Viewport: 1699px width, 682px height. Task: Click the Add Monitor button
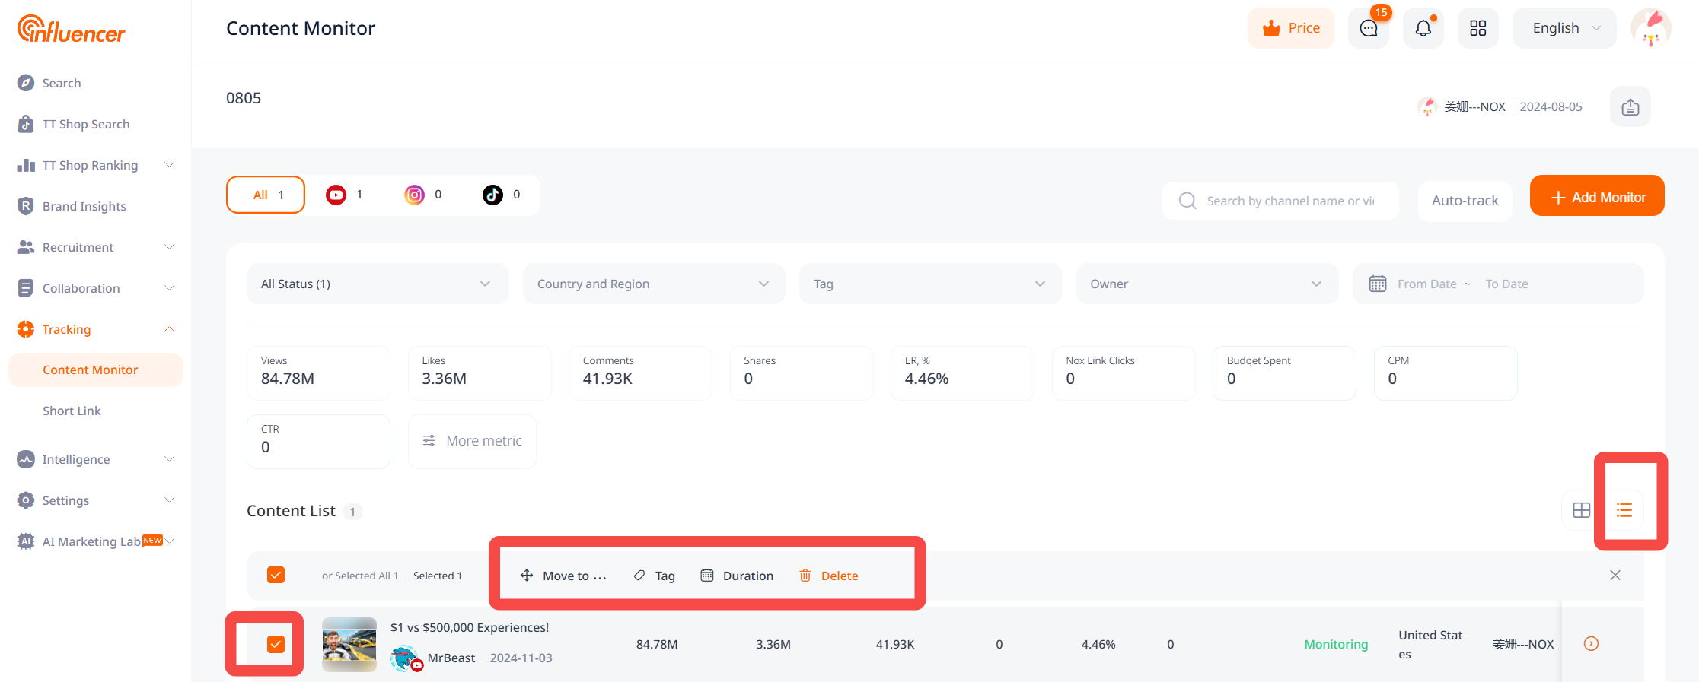(x=1596, y=197)
